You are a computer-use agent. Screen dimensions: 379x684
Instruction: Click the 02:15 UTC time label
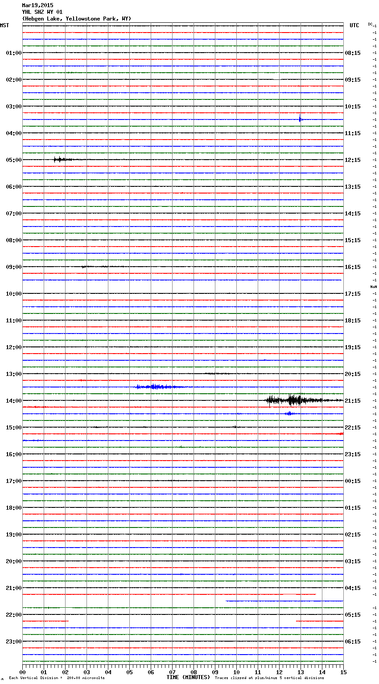click(x=353, y=535)
